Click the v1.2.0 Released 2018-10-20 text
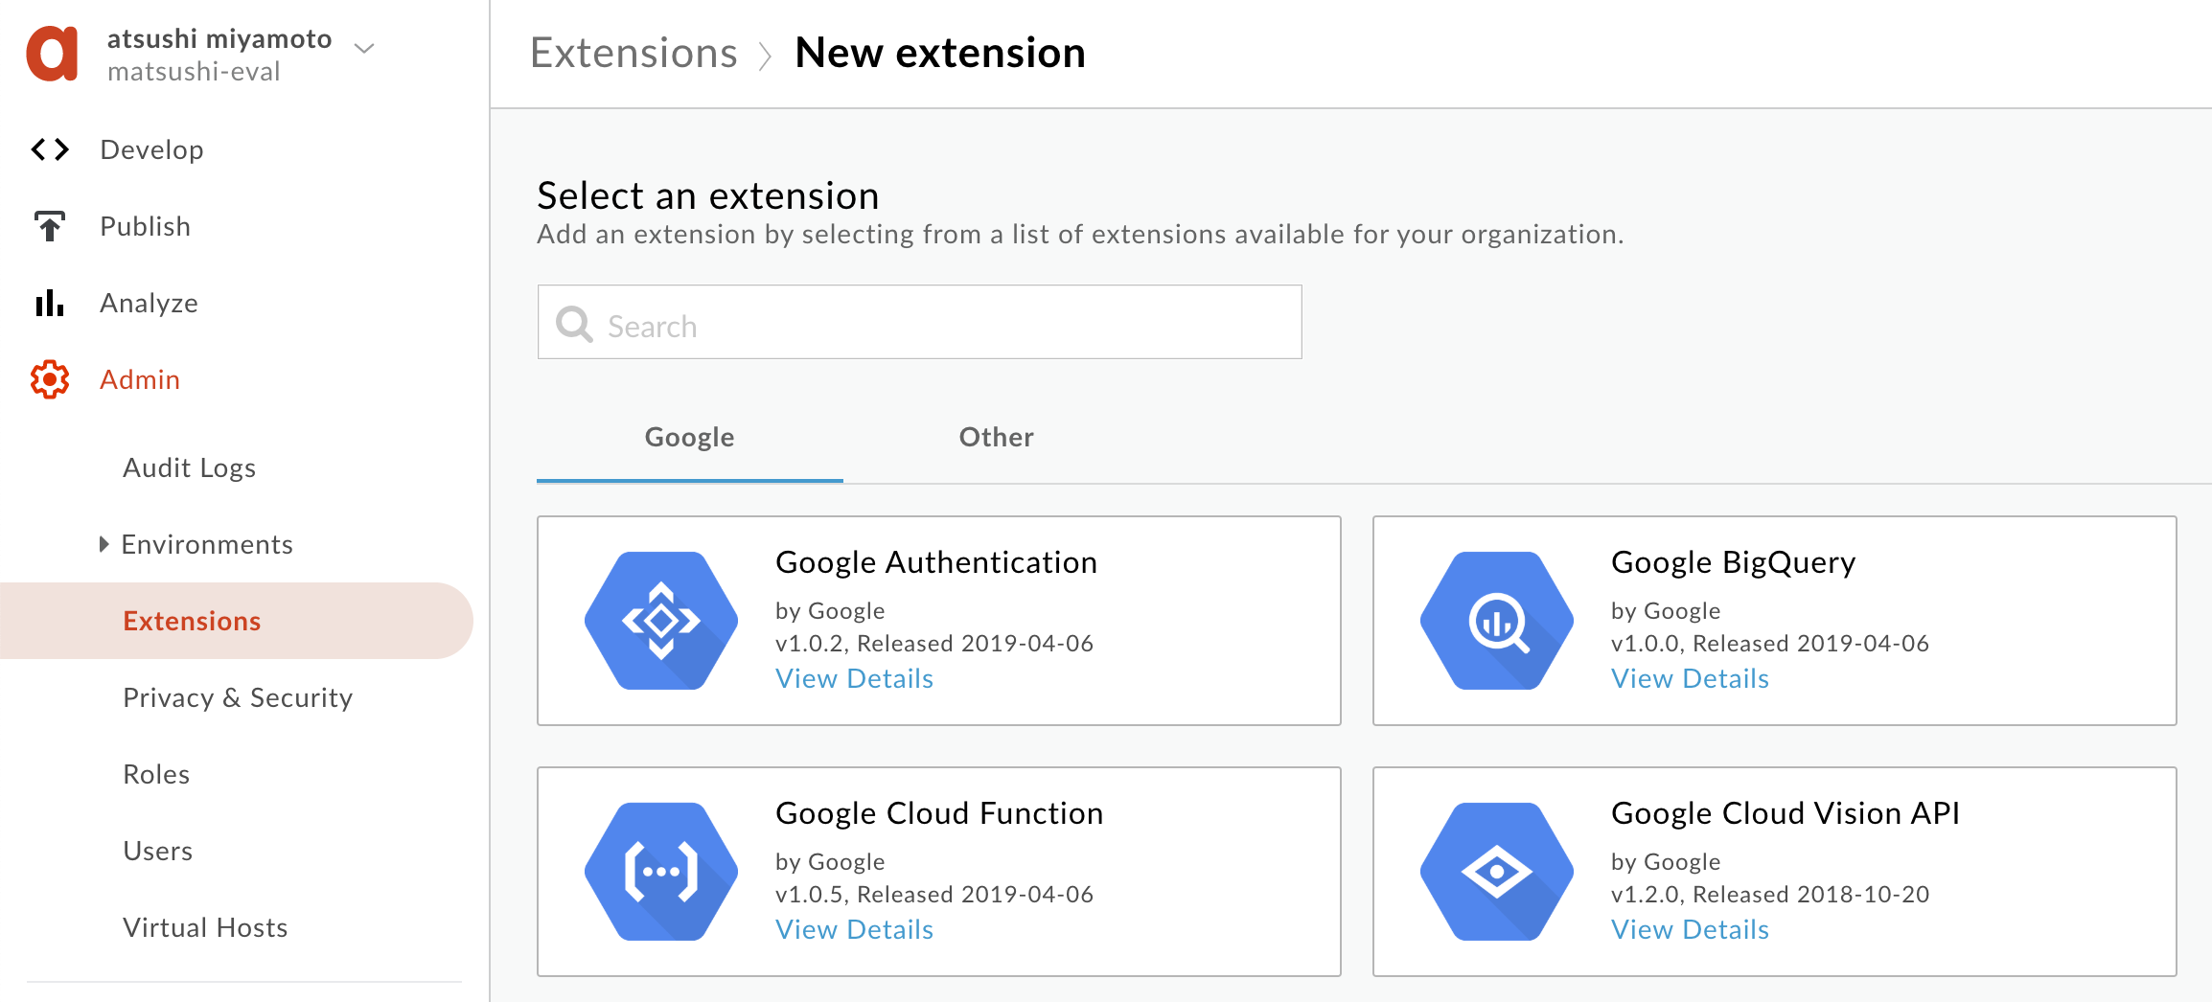 click(x=1770, y=894)
